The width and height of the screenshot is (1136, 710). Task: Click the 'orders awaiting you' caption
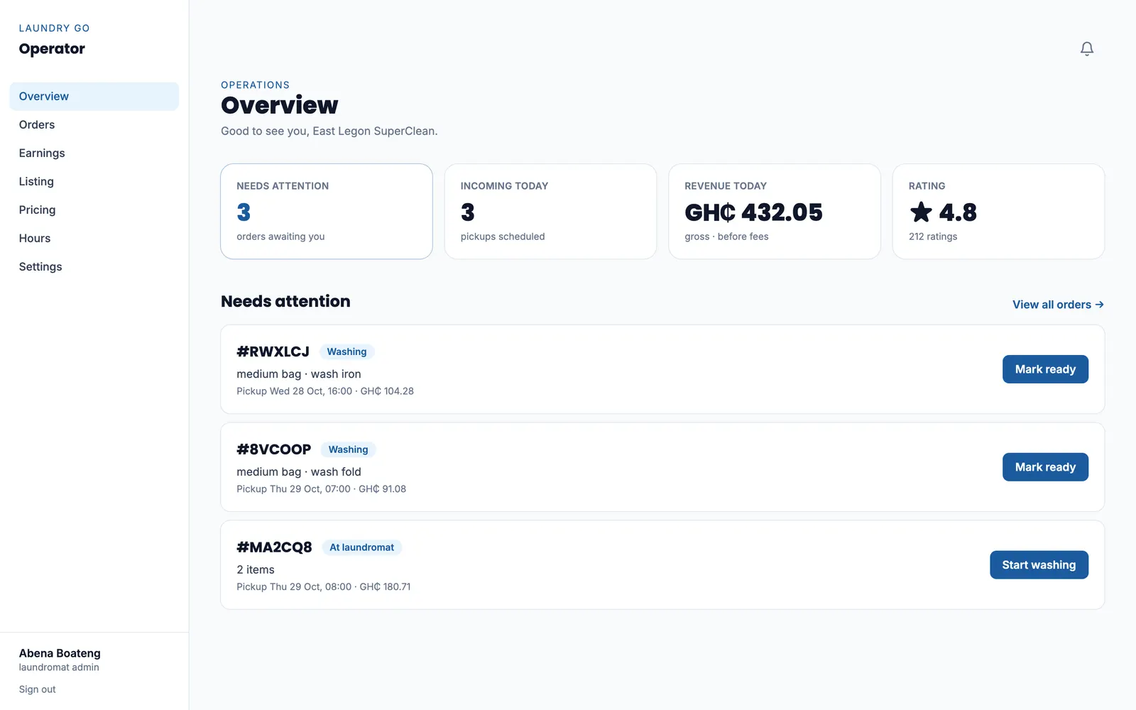tap(280, 236)
